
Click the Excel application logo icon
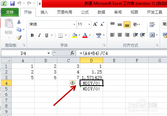point(4,3)
